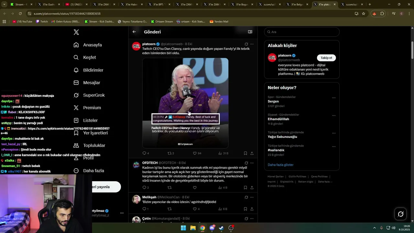Open Hizmet Şartları footer link
Viewport: 414px width, 233px height.
(x=276, y=176)
